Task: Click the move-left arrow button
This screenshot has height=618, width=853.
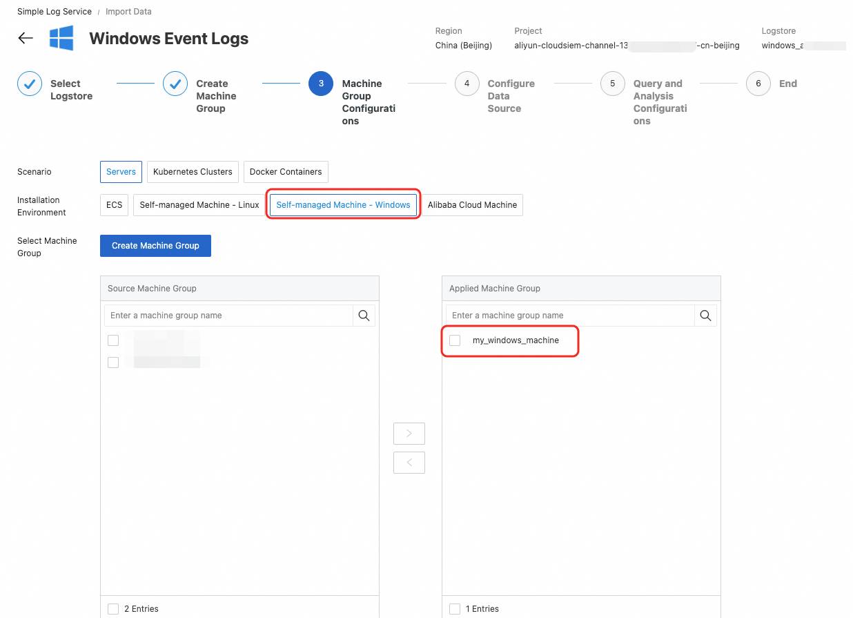Action: [409, 463]
